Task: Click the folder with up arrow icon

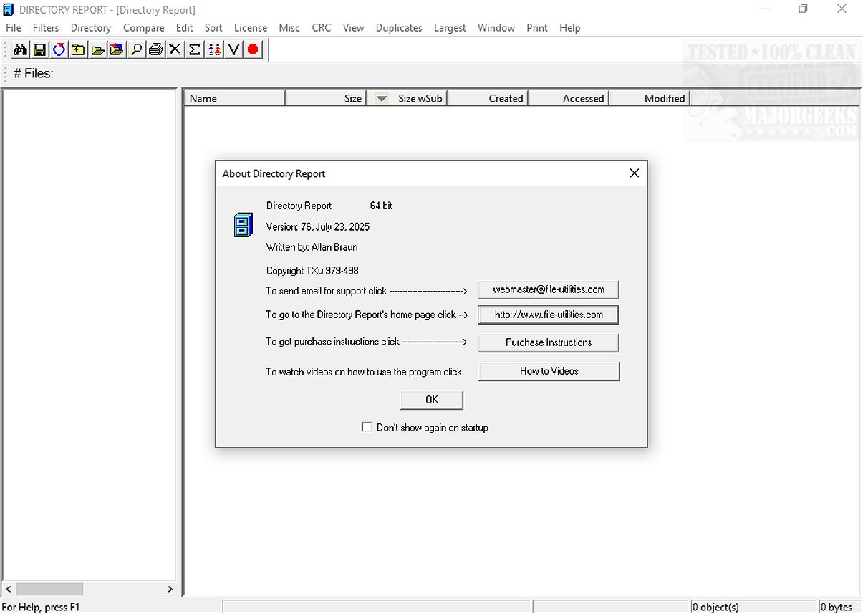Action: 78,49
